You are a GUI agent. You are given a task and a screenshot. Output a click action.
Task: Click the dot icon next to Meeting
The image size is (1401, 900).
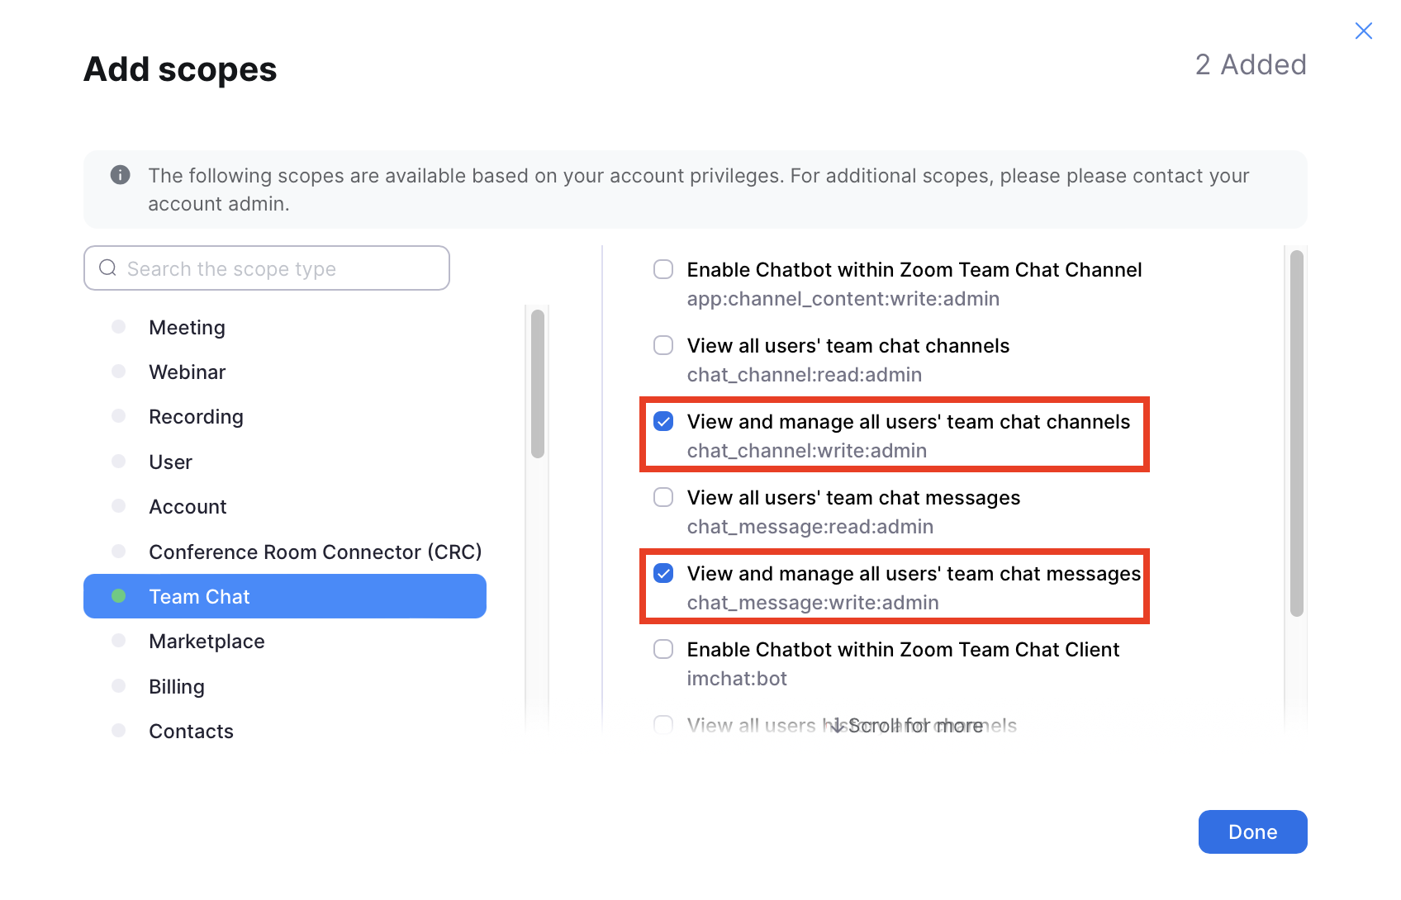click(x=119, y=327)
